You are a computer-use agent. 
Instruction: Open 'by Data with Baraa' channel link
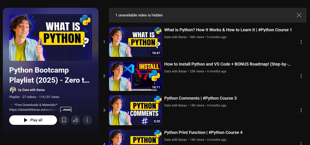[x=31, y=90]
